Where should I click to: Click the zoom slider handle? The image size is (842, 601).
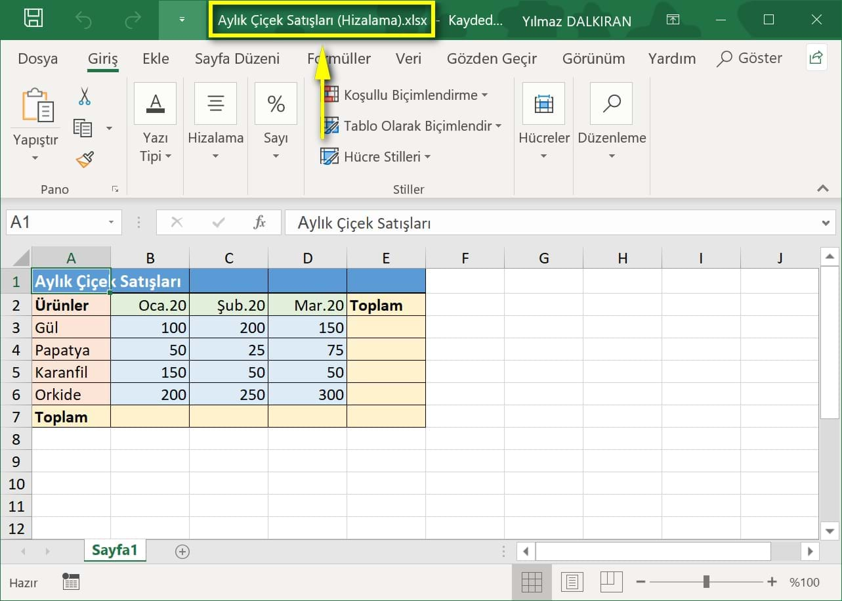pos(706,582)
